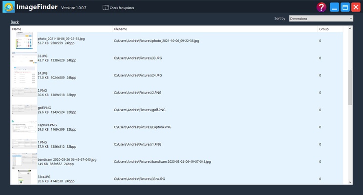Click path C:\Users\Andrés\Pictures\Captura.PNG
Screen dimensions: 363x195
142,127
